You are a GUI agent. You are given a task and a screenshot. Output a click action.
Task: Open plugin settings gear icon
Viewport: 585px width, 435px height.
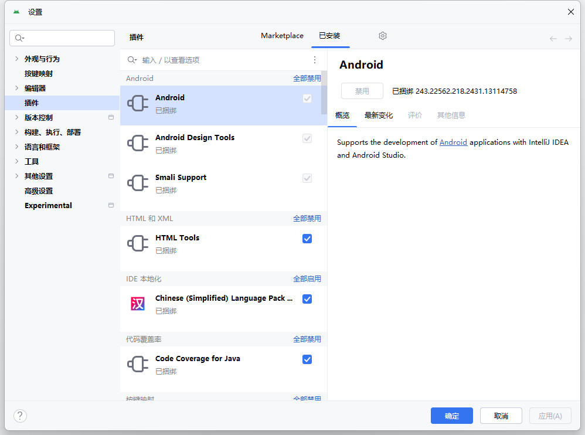382,36
